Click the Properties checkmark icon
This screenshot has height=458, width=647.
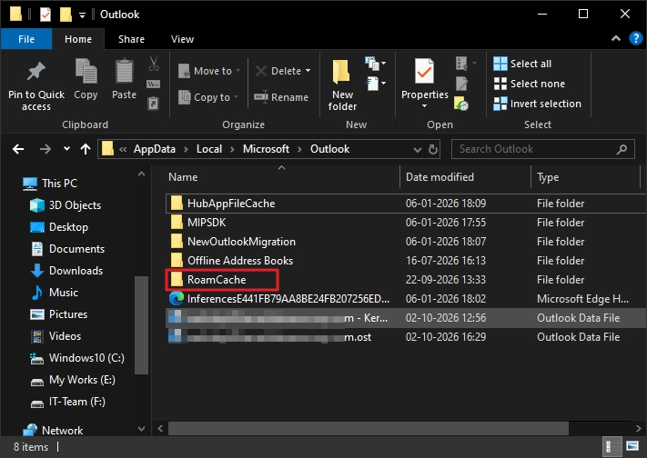coord(424,72)
